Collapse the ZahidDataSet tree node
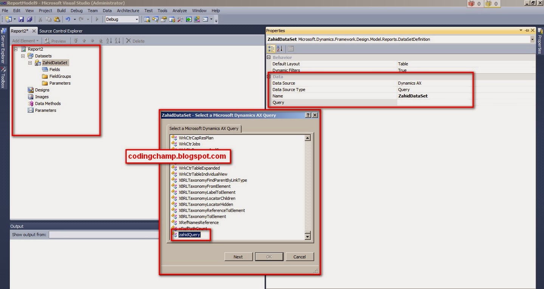 pos(30,63)
